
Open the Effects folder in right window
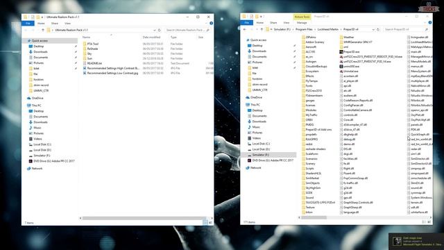pyautogui.click(x=309, y=76)
